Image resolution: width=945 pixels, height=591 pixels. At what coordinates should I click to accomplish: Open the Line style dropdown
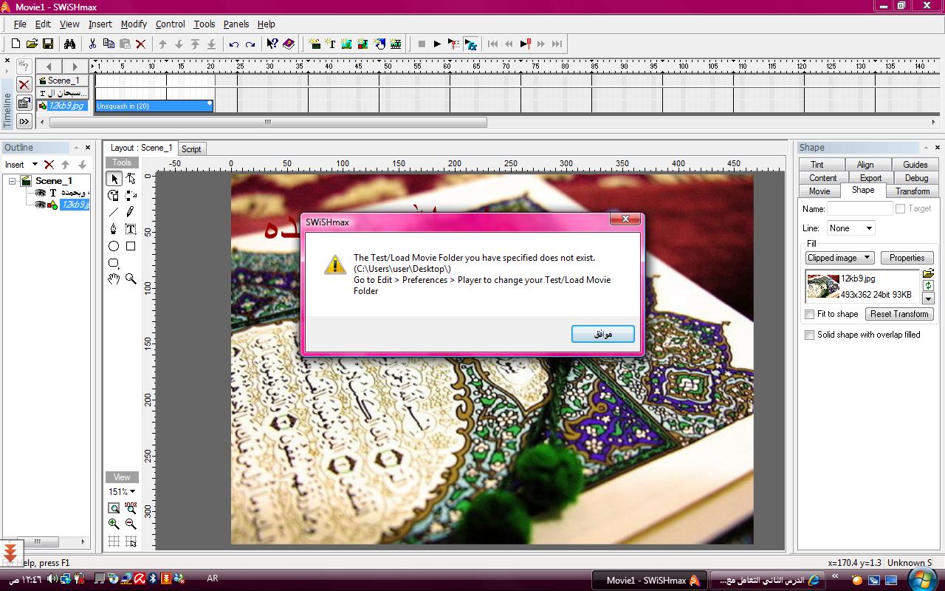click(850, 228)
